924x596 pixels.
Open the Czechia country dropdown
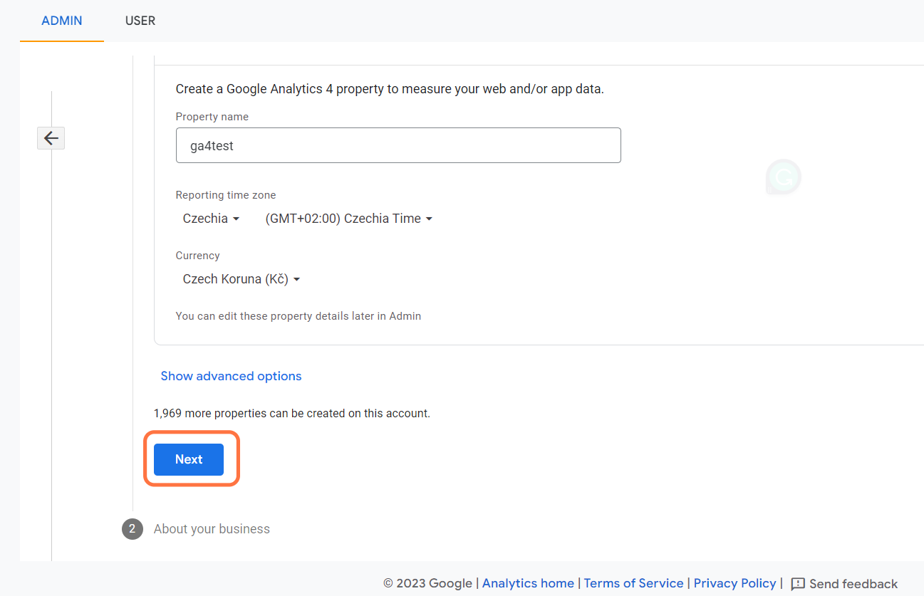click(x=211, y=219)
